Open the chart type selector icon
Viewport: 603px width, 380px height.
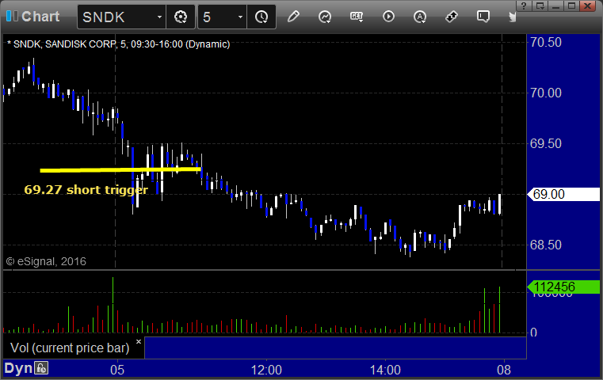click(325, 17)
